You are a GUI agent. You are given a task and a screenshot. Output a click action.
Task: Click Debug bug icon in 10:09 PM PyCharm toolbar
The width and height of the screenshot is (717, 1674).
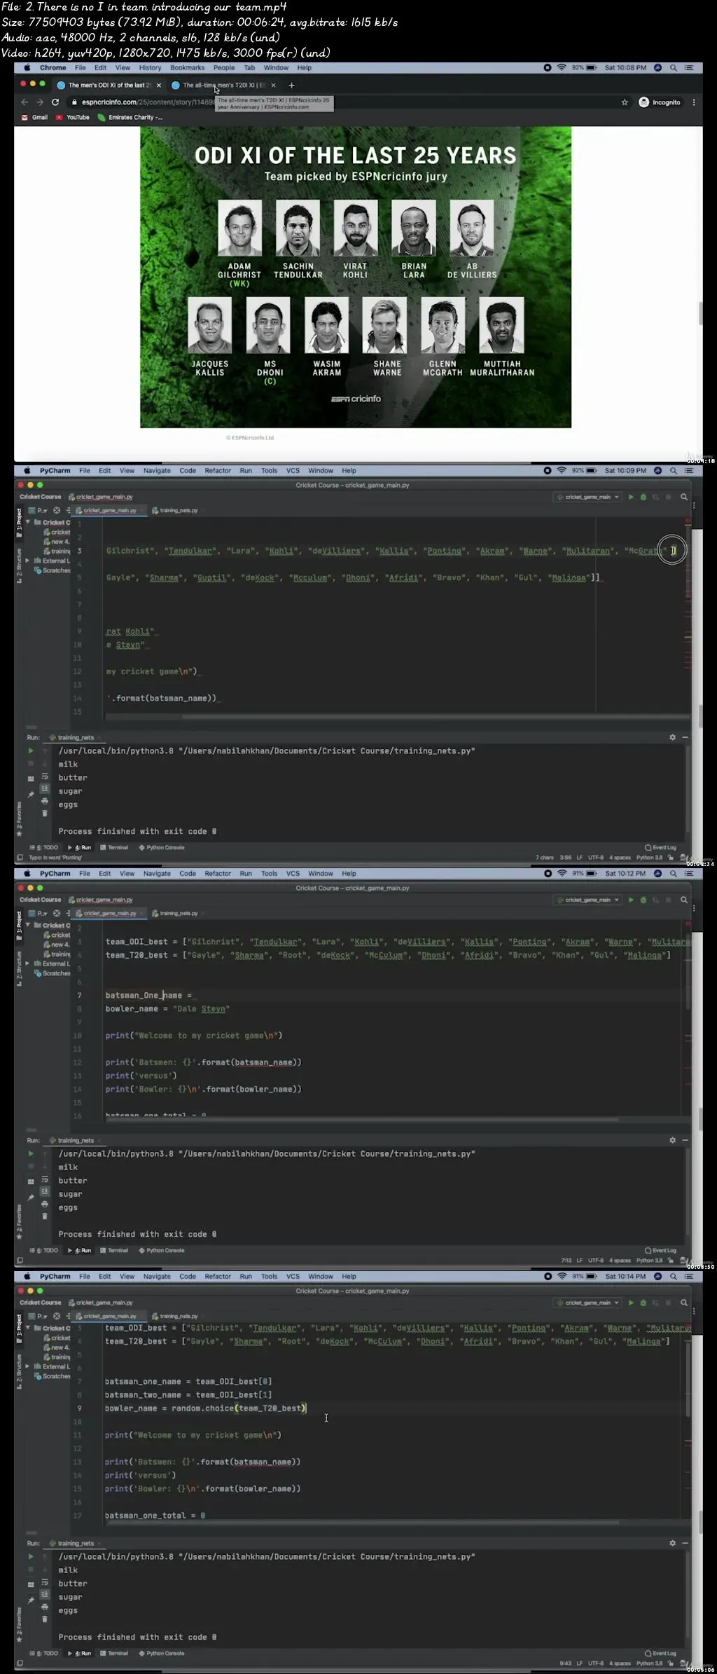coord(643,498)
